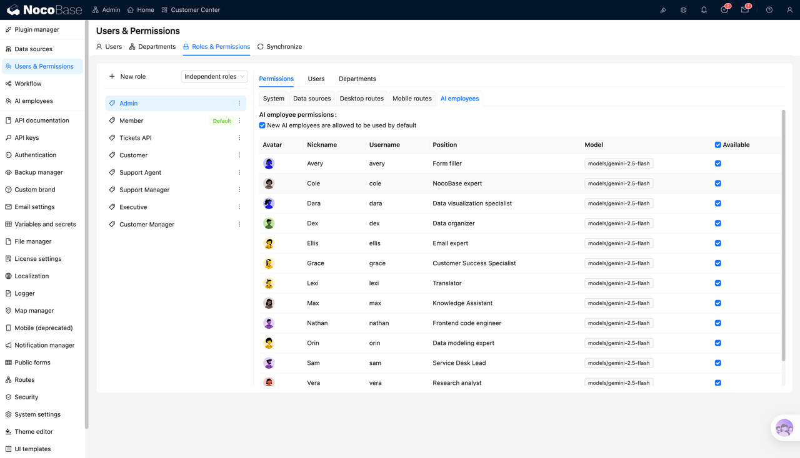Open the settings gear icon in top bar

683,10
